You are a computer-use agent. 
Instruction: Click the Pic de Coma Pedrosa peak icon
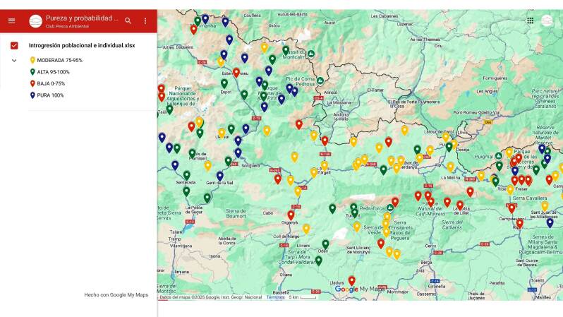click(x=320, y=80)
